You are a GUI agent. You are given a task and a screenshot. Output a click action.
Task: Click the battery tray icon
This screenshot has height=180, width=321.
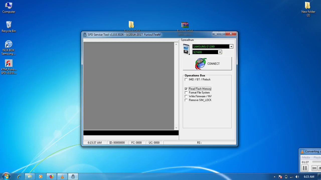coord(286,177)
